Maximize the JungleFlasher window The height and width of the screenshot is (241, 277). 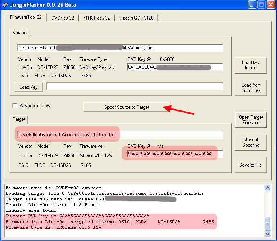point(261,4)
